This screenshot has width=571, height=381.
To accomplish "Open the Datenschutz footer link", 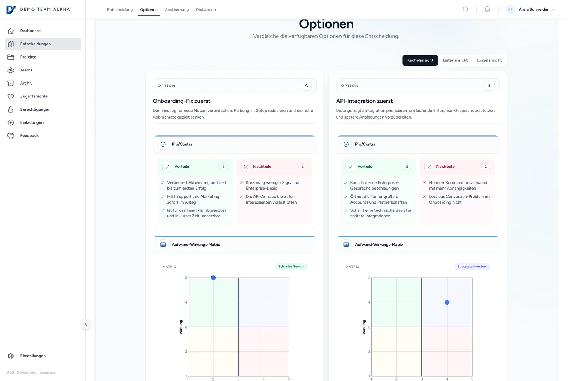I will pos(26,372).
